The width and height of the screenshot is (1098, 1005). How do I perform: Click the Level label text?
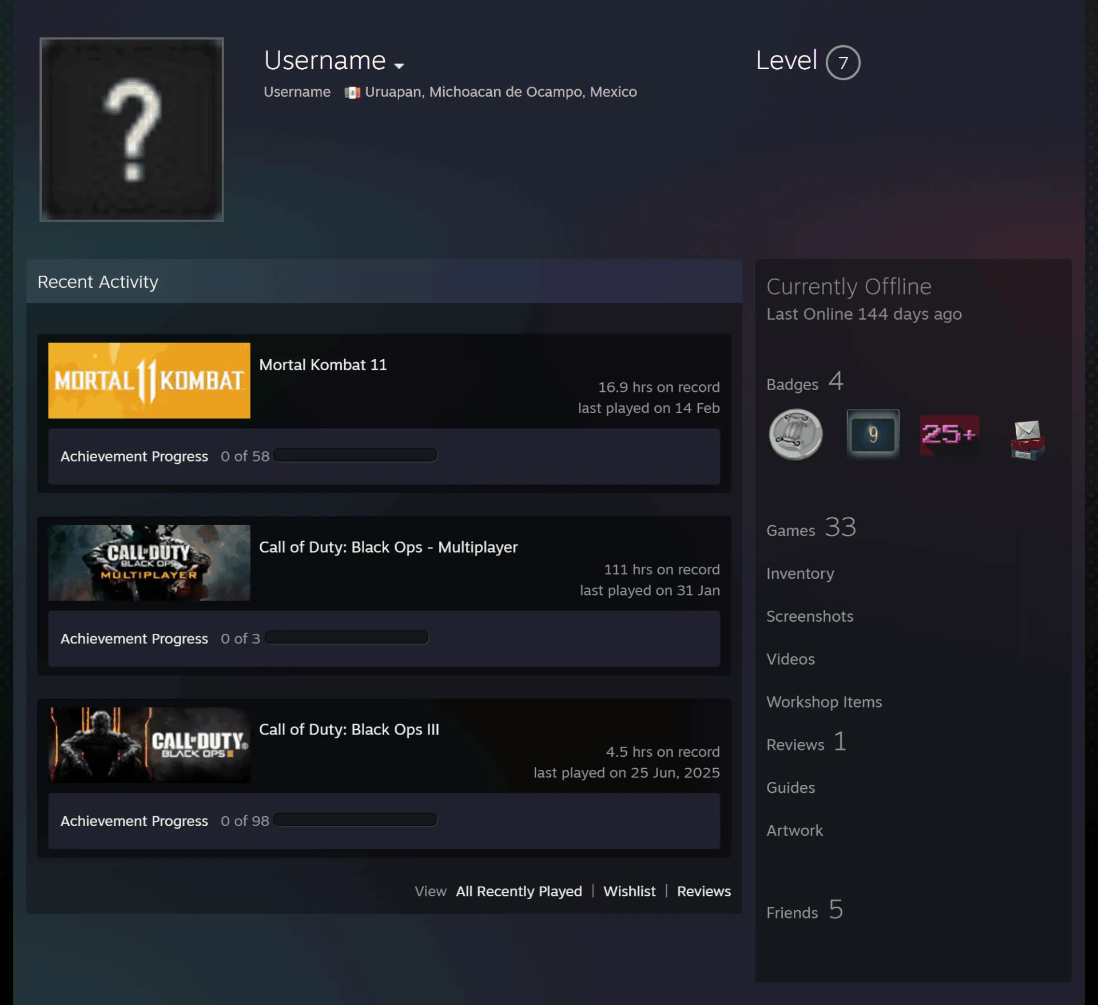point(786,61)
